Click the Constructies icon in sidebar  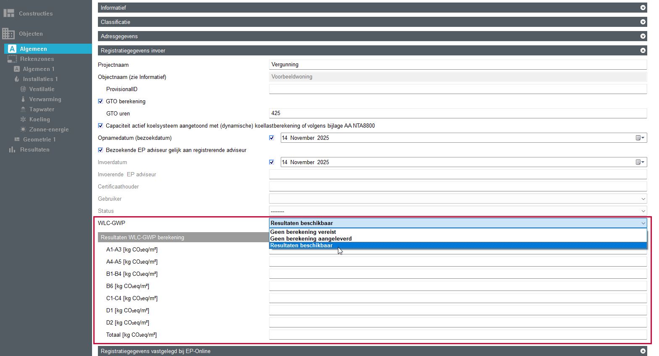click(8, 13)
